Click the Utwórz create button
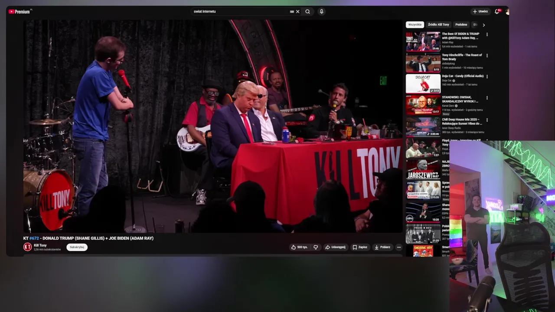The height and width of the screenshot is (312, 555). 480,11
